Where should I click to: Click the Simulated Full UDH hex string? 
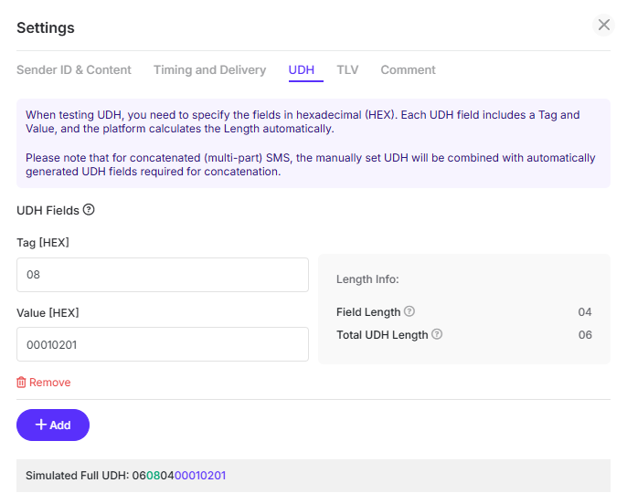[179, 476]
